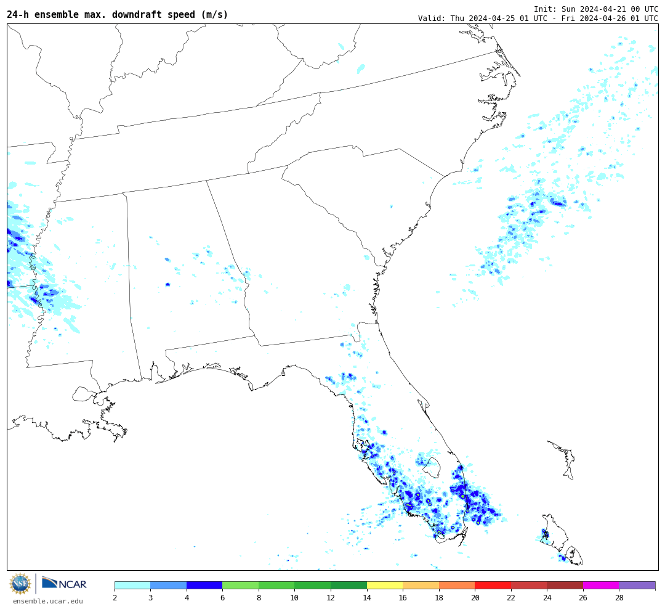Click the bright red 20-22 colorbar swatch
This screenshot has height=609, width=665.
tap(493, 585)
